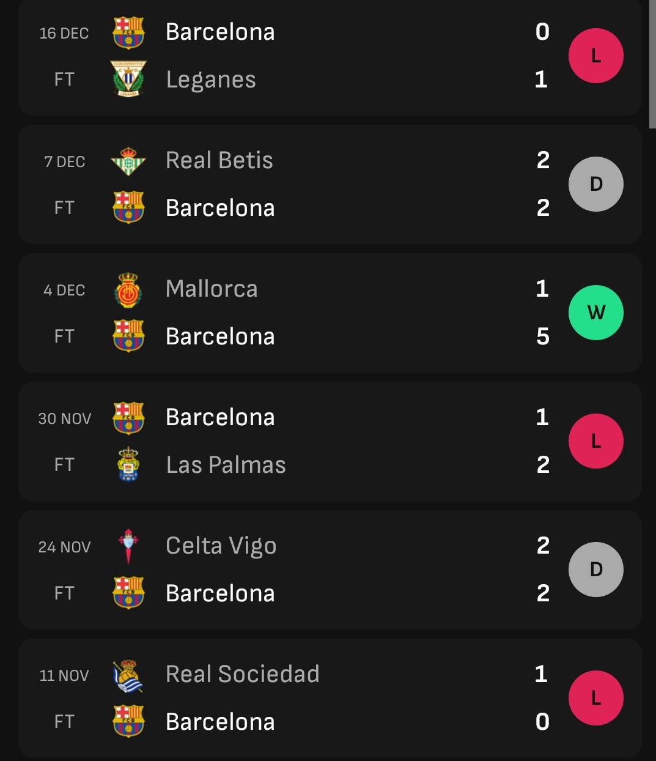
Task: Select the 24 NOV match date label
Action: (64, 547)
